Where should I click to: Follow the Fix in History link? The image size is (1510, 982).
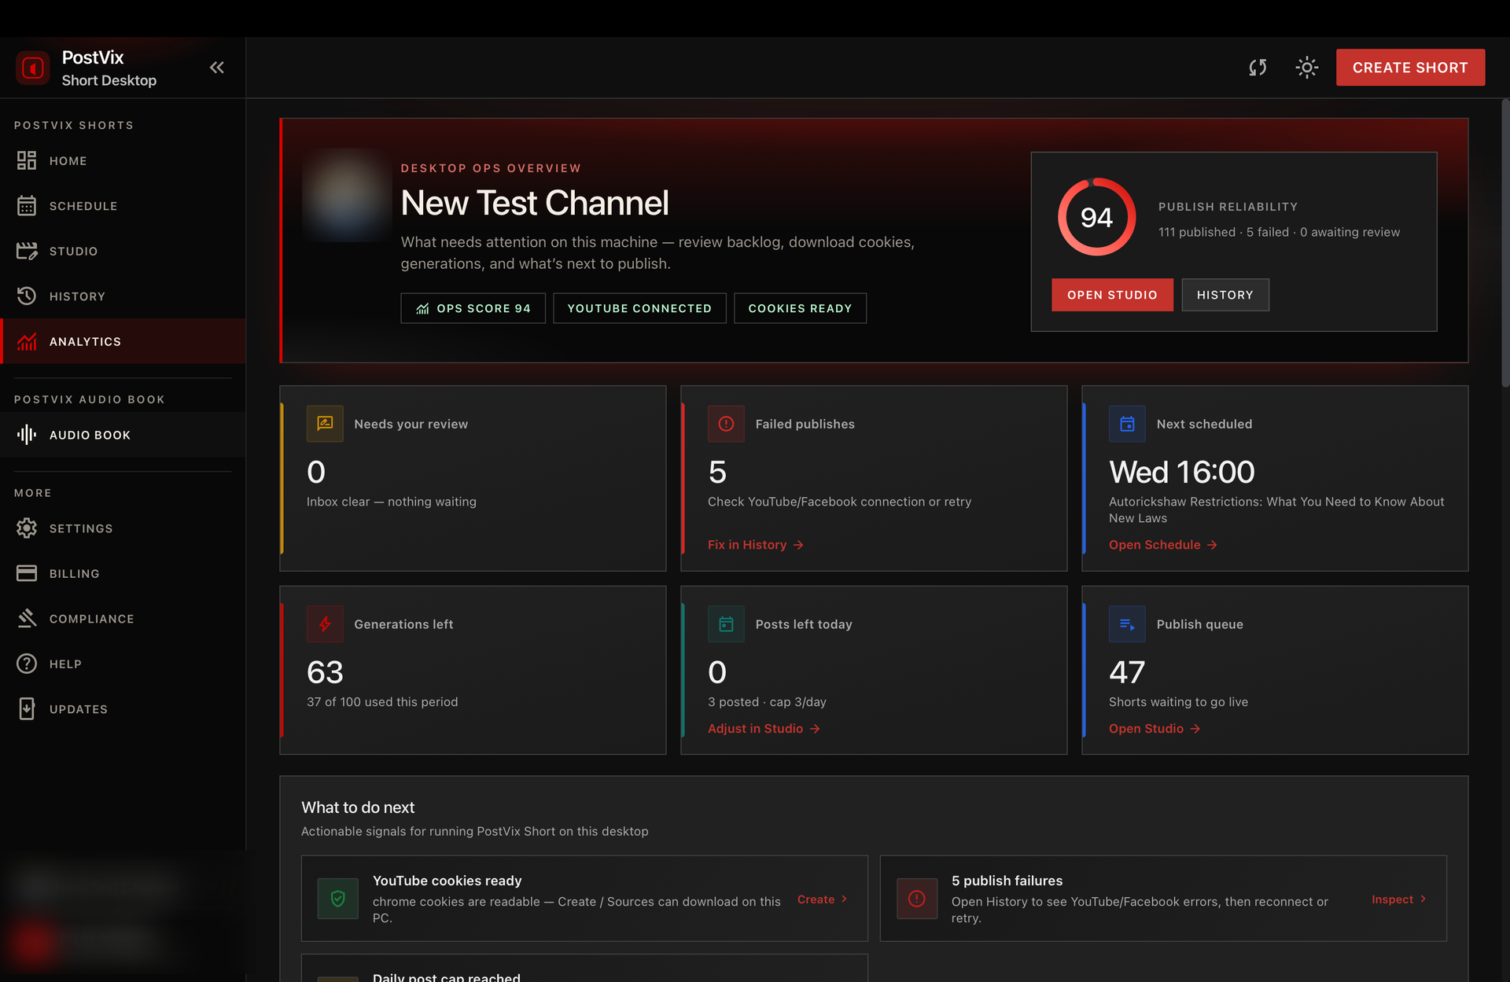[x=755, y=545]
